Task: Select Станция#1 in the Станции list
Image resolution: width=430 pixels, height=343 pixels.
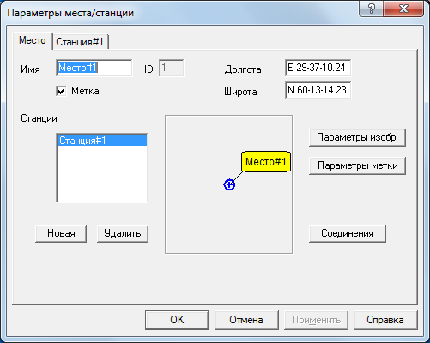Action: (102, 141)
